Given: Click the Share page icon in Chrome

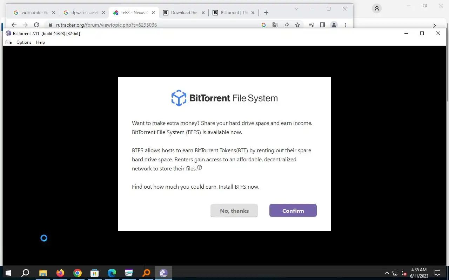Looking at the screenshot, I should pos(286,25).
